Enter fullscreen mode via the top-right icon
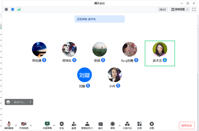 (194, 9)
